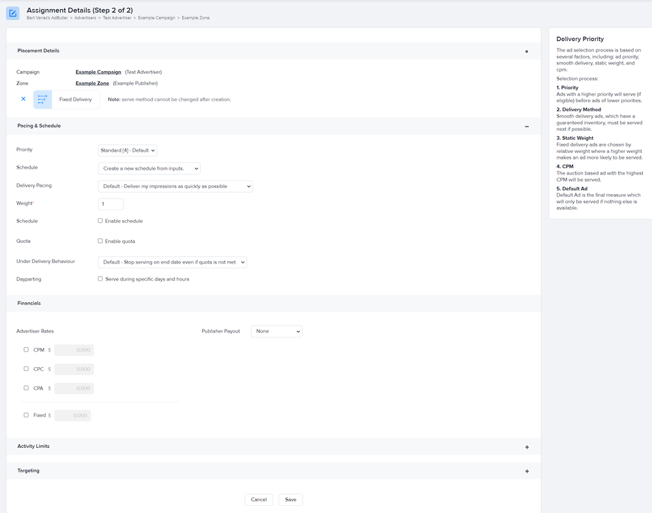Check the CPM rate checkbox
Screen dimensions: 652x513
coord(26,350)
